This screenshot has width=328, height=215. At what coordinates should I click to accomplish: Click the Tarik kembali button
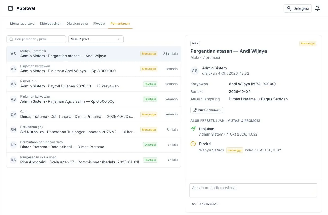point(205,204)
